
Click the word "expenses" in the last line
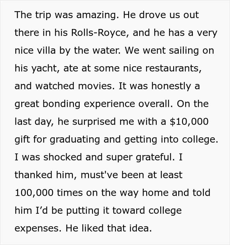pos(35,228)
